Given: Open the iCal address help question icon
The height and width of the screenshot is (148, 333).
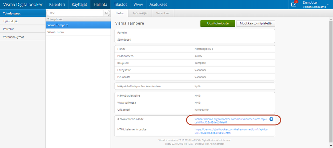Looking at the screenshot, I should (271, 119).
